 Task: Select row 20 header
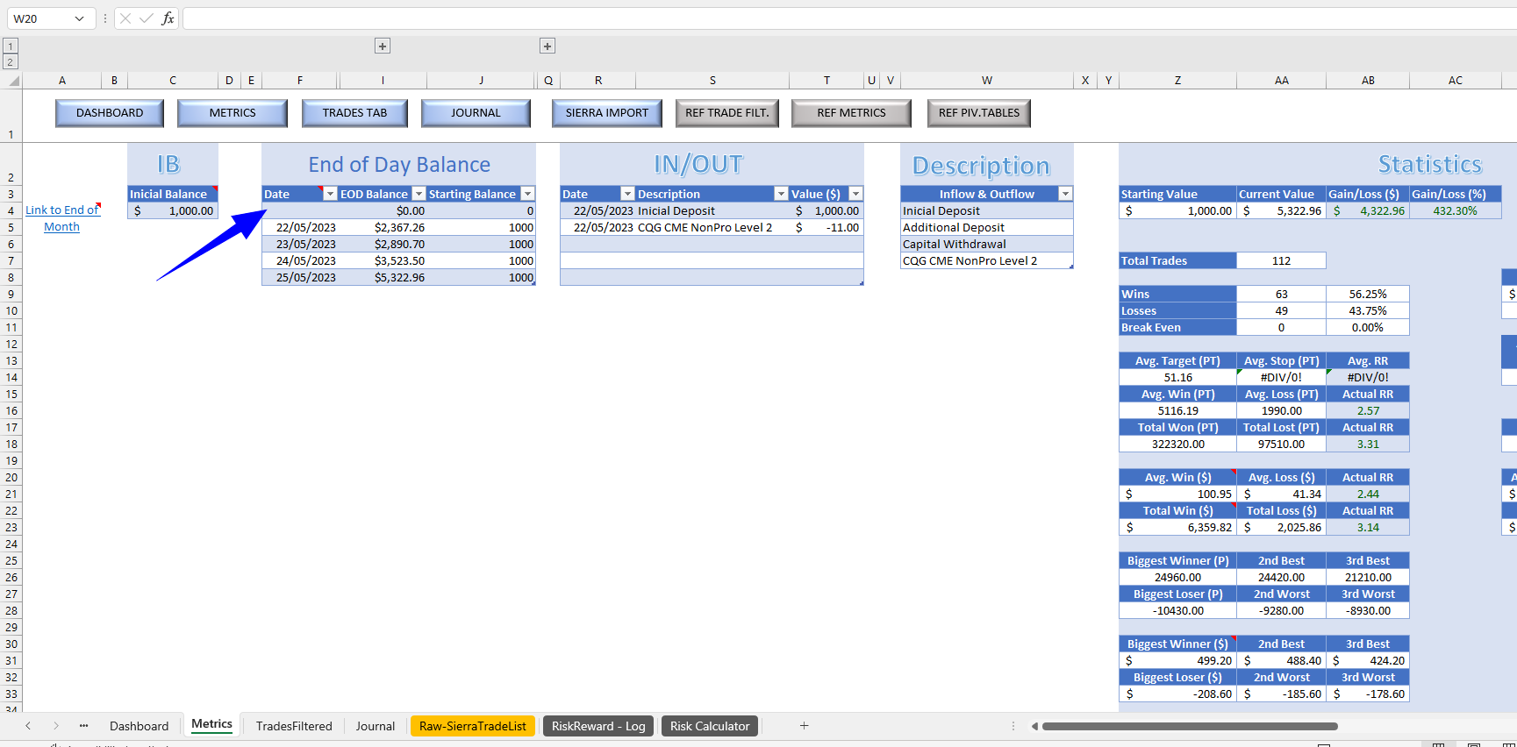click(11, 478)
